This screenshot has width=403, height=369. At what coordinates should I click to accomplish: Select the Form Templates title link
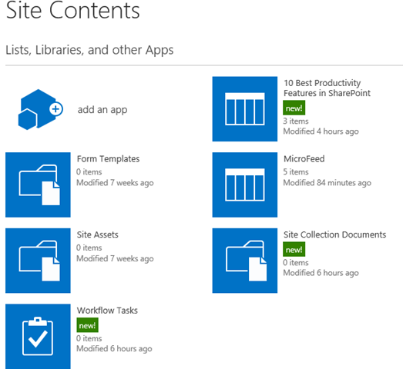(108, 158)
